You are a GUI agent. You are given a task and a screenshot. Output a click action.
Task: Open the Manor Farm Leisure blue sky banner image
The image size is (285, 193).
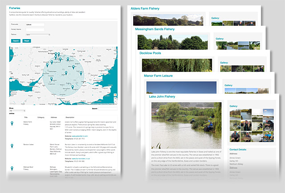click(181, 87)
